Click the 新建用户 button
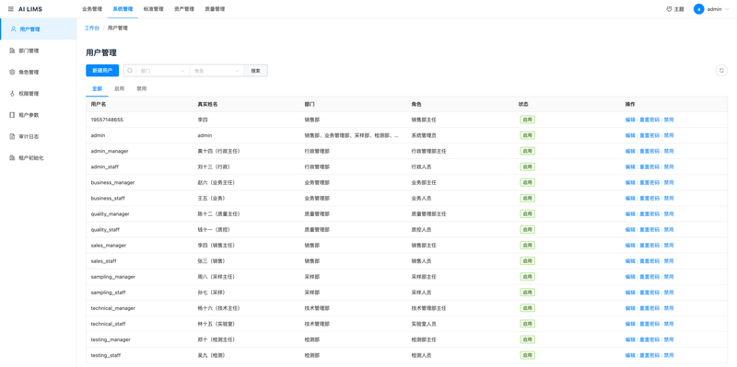 pyautogui.click(x=102, y=71)
